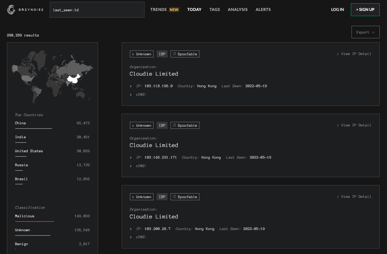This screenshot has width=387, height=254.
Task: Open the Trends page
Action: [158, 10]
